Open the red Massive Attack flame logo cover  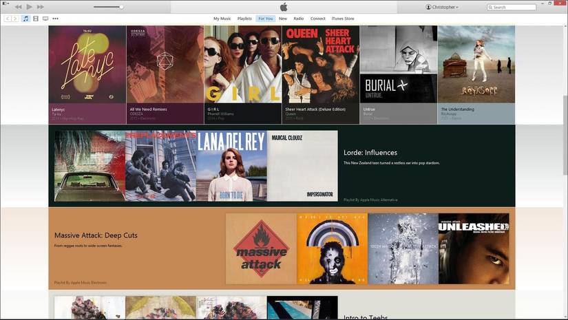261,248
